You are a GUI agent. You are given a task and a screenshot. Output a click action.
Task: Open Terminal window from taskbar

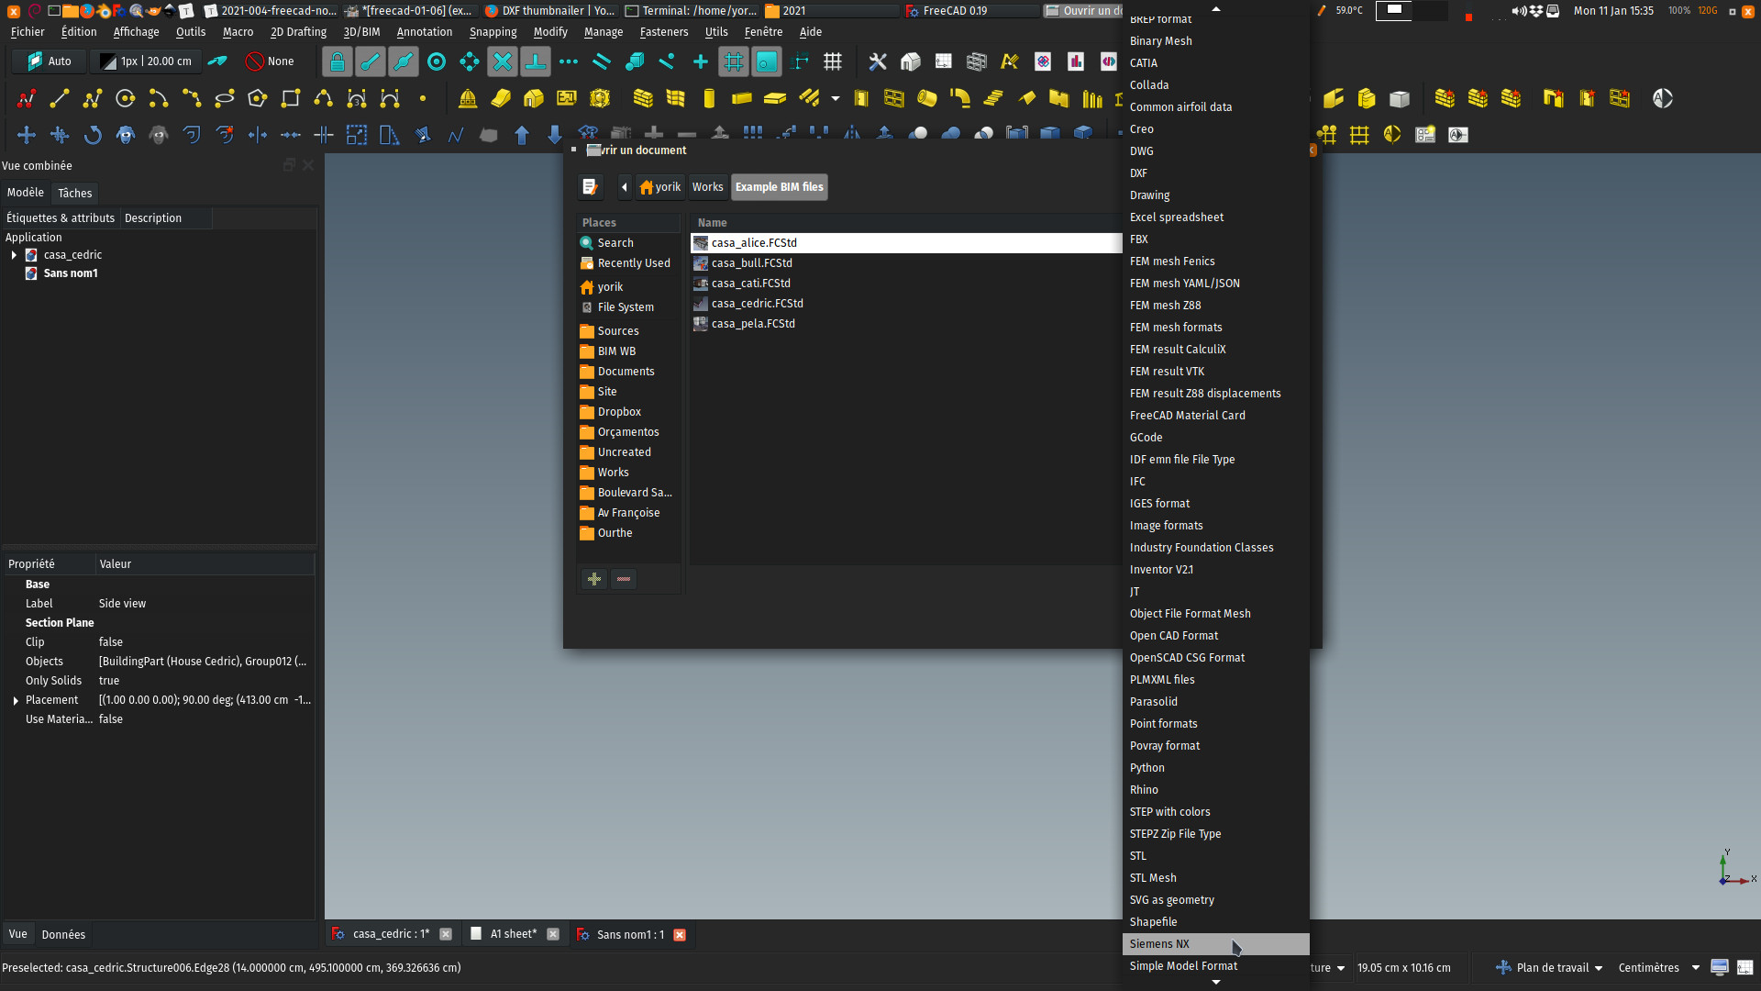[x=692, y=11]
